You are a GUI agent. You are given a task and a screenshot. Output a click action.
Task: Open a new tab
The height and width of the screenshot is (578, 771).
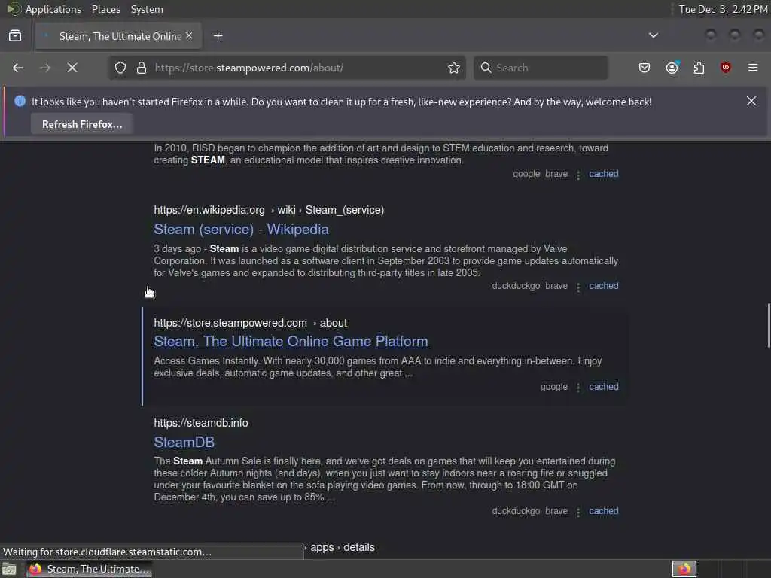[218, 36]
